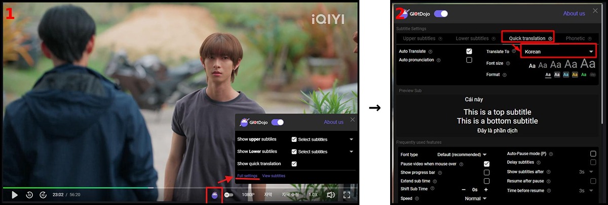Click minus to decrease Shift Sub Time
608x205 pixels.
click(464, 189)
